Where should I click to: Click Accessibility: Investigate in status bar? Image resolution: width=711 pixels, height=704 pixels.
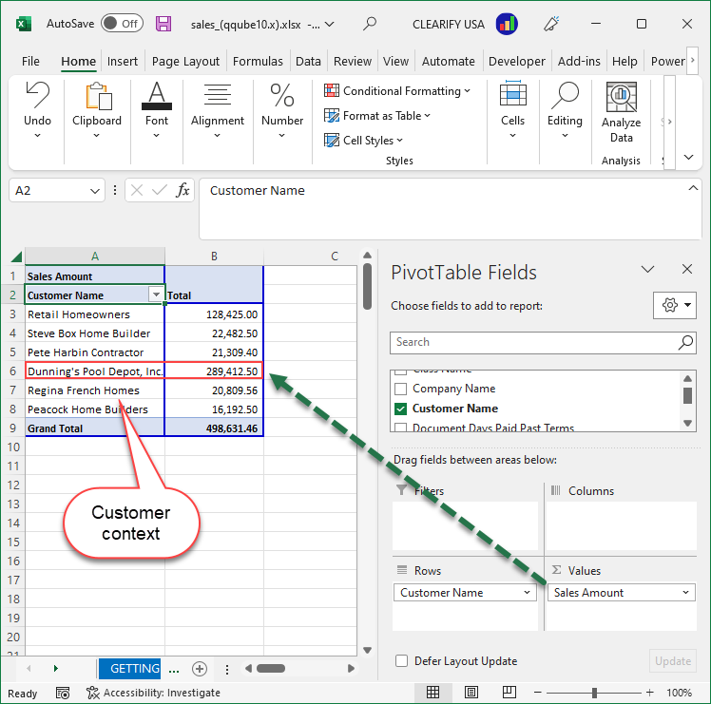(154, 693)
